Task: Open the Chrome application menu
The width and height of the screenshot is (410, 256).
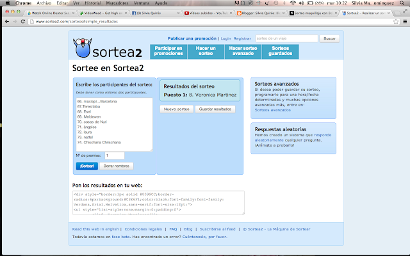Action: 23,3
